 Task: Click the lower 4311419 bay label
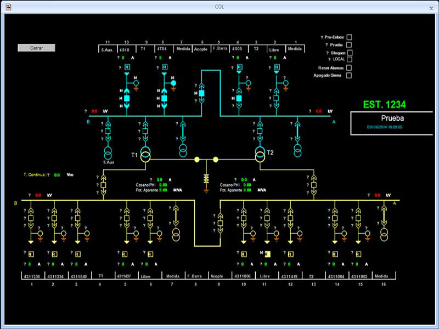[289, 276]
